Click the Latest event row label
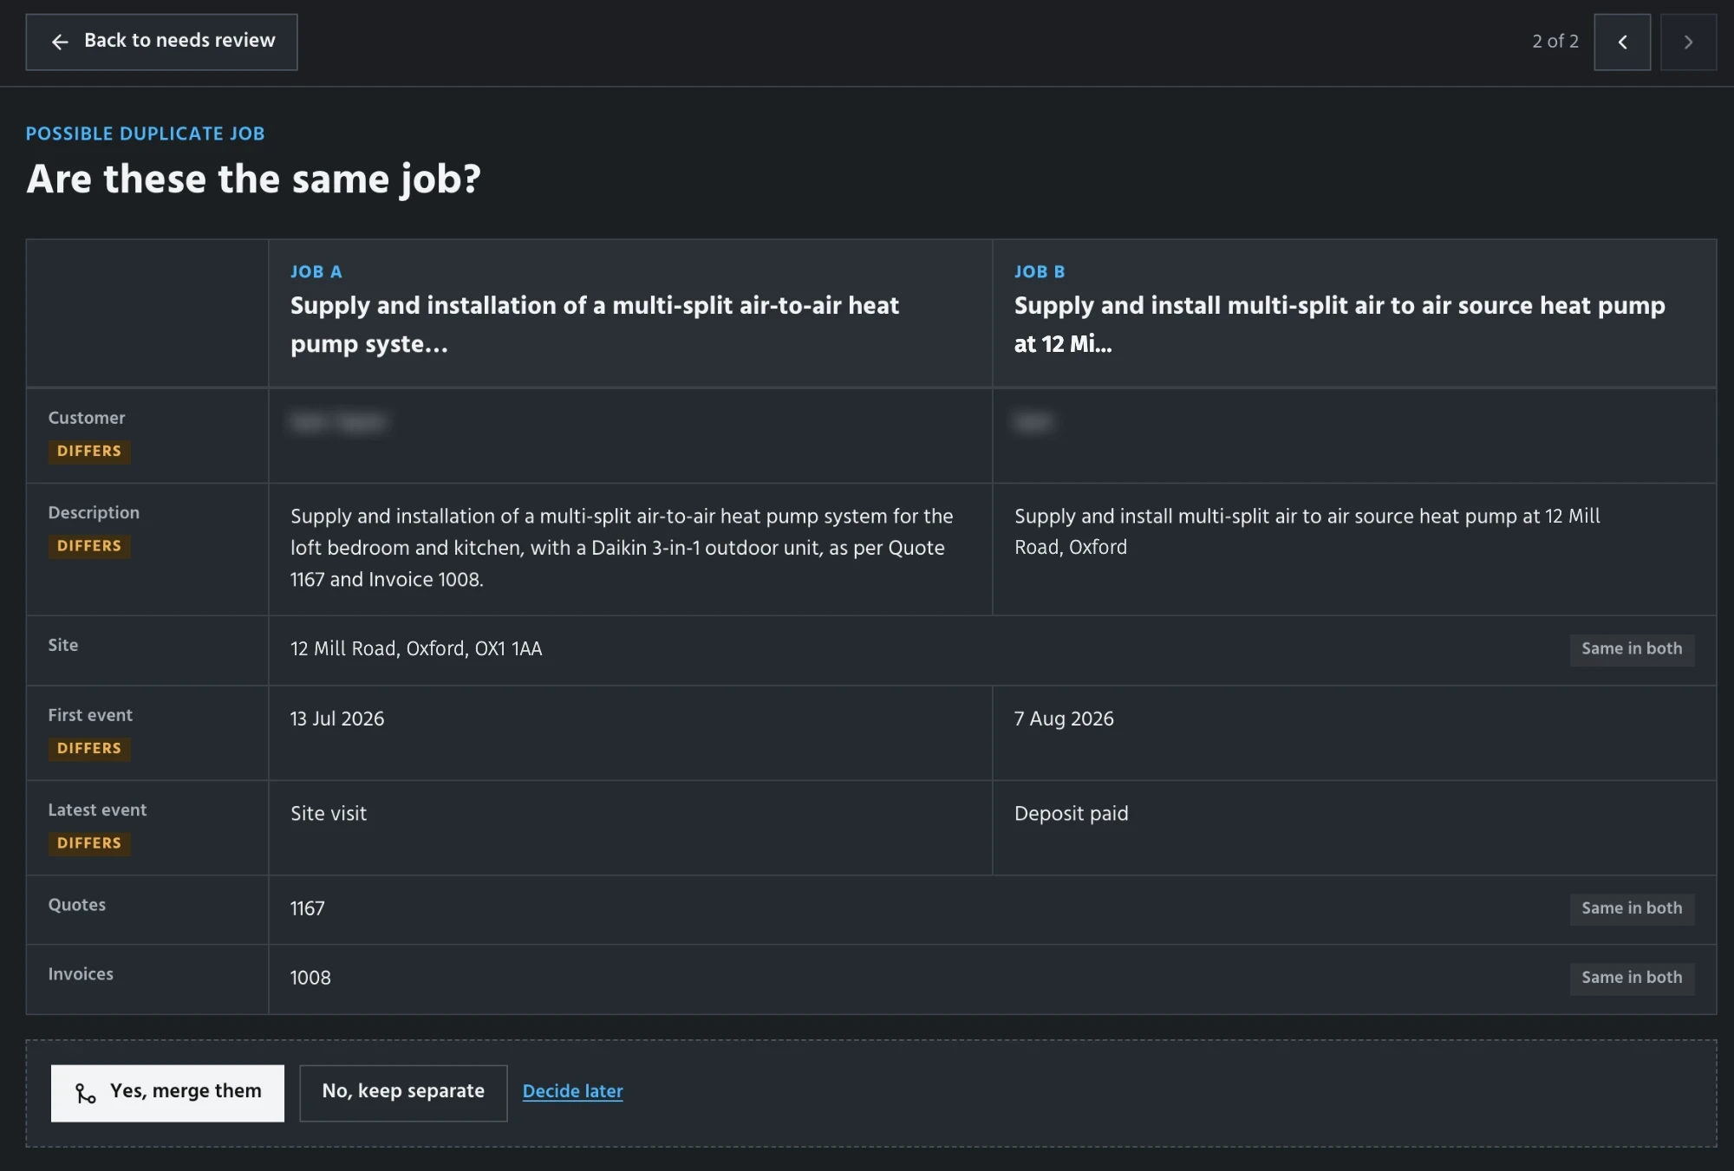The width and height of the screenshot is (1734, 1171). point(97,810)
